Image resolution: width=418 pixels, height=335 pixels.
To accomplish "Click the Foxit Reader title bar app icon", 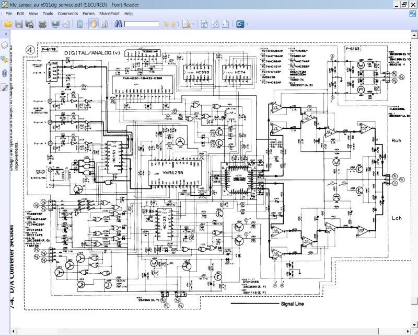I will [x=5, y=4].
